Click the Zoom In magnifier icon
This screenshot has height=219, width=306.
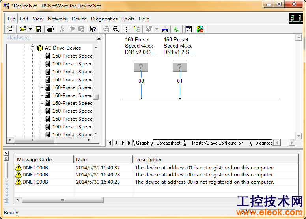(x=106, y=29)
